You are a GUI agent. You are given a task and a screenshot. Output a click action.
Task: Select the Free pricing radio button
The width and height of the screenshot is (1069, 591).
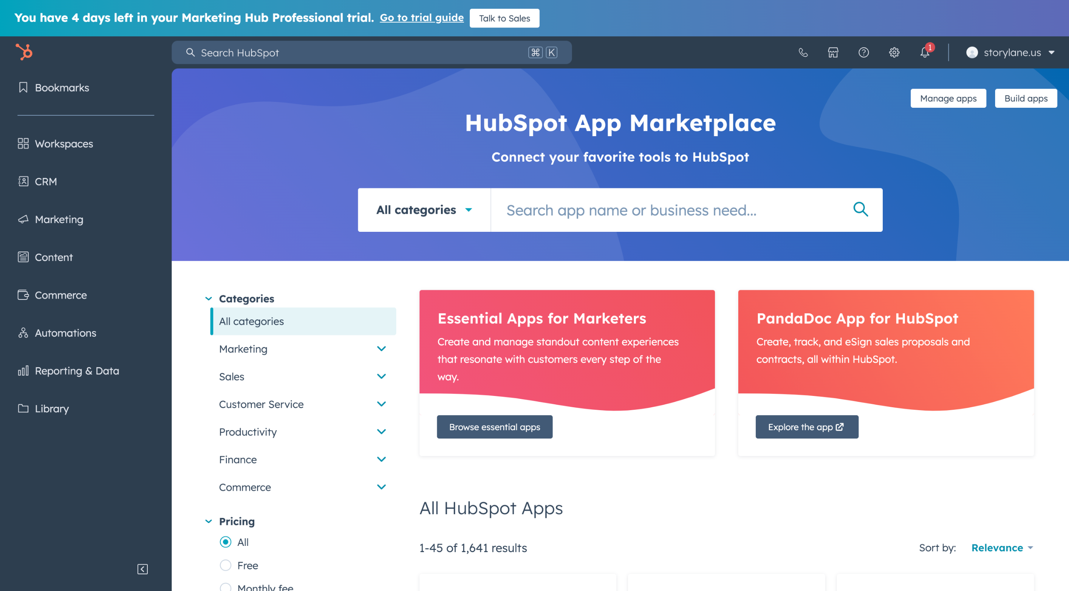point(225,566)
